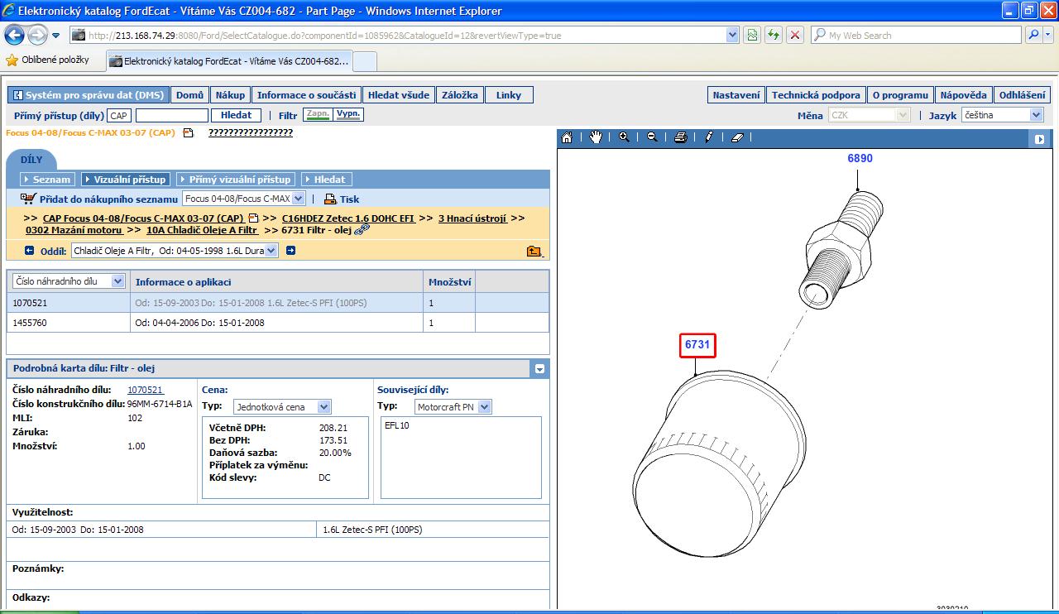Turn filter on with Zapn. button
The width and height of the screenshot is (1059, 614).
tap(317, 115)
